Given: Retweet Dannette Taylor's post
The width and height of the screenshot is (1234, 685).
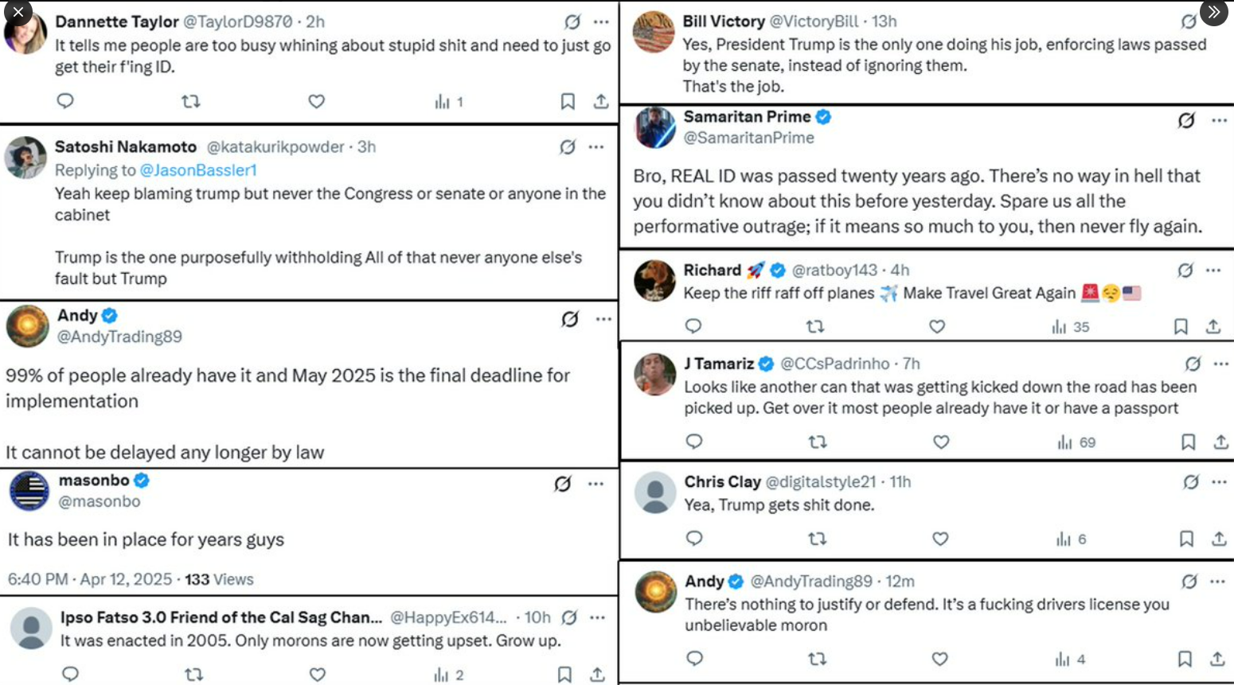Looking at the screenshot, I should tap(190, 101).
